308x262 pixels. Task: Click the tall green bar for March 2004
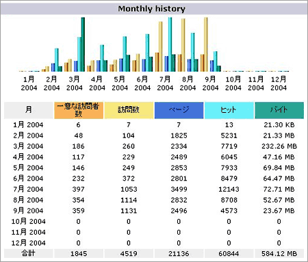(x=83, y=44)
